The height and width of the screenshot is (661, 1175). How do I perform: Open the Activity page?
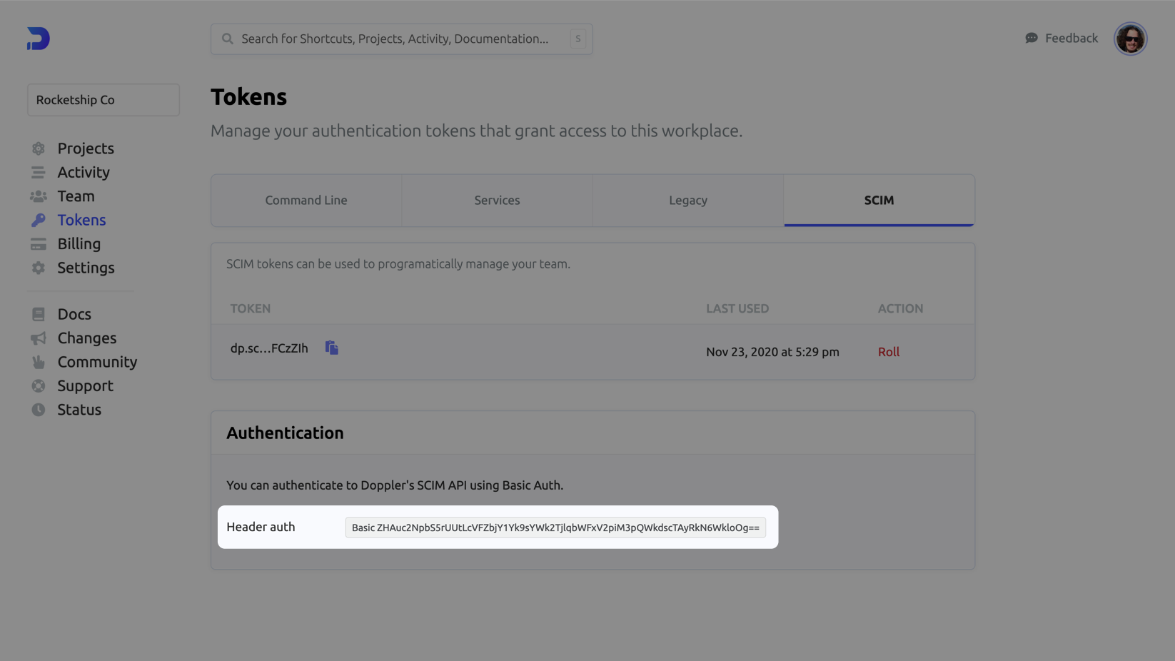click(84, 172)
